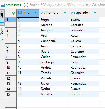Open the Grilla view tab
Image resolution: width=105 pixels, height=109 pixels.
click(x=2, y=17)
